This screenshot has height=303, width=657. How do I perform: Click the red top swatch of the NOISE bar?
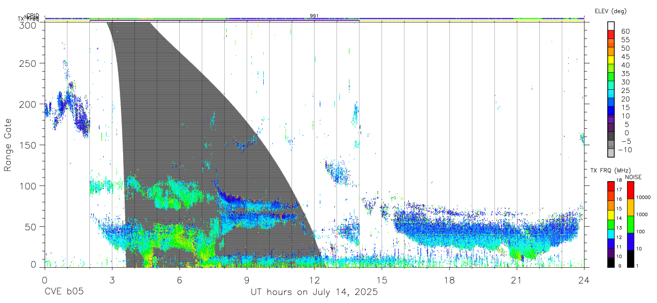(x=630, y=190)
